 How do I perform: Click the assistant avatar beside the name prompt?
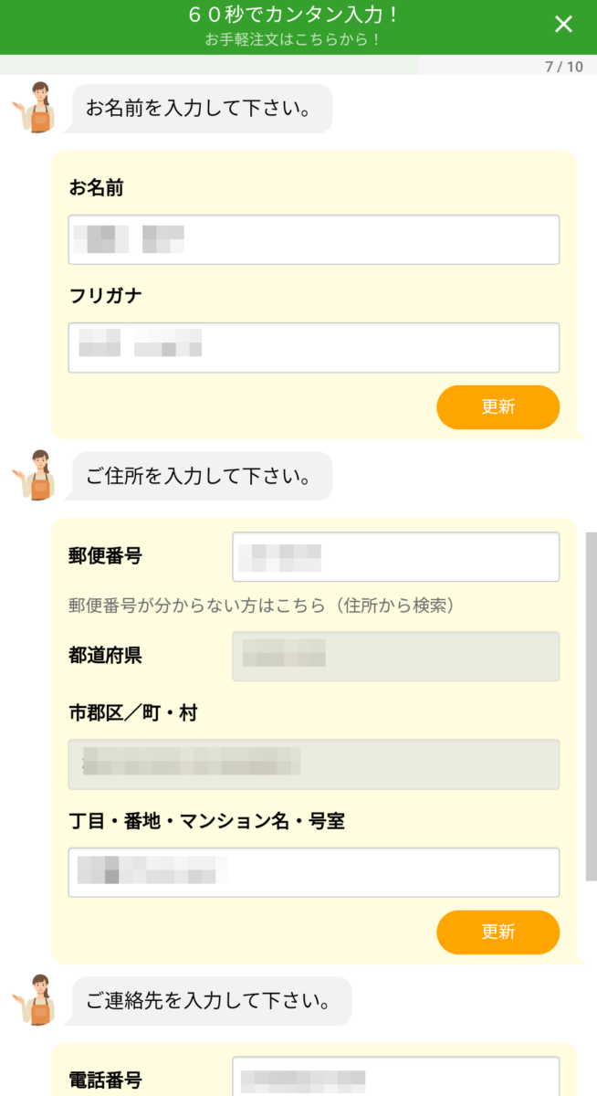[37, 108]
